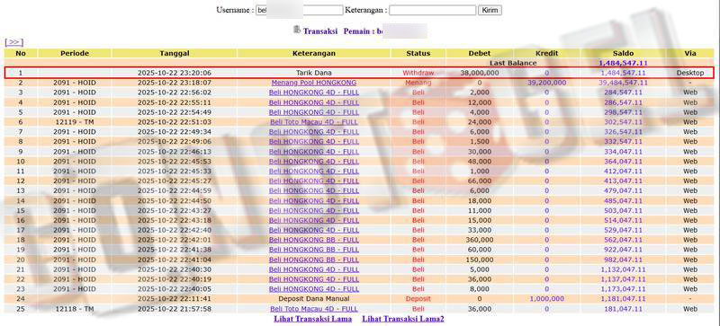The height and width of the screenshot is (326, 720).
Task: Focus the Username input field
Action: click(300, 10)
